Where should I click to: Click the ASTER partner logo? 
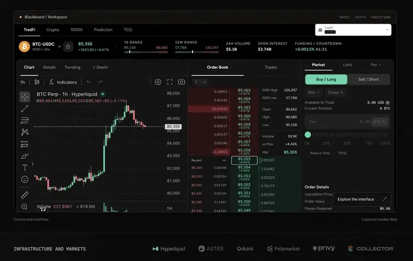211,249
